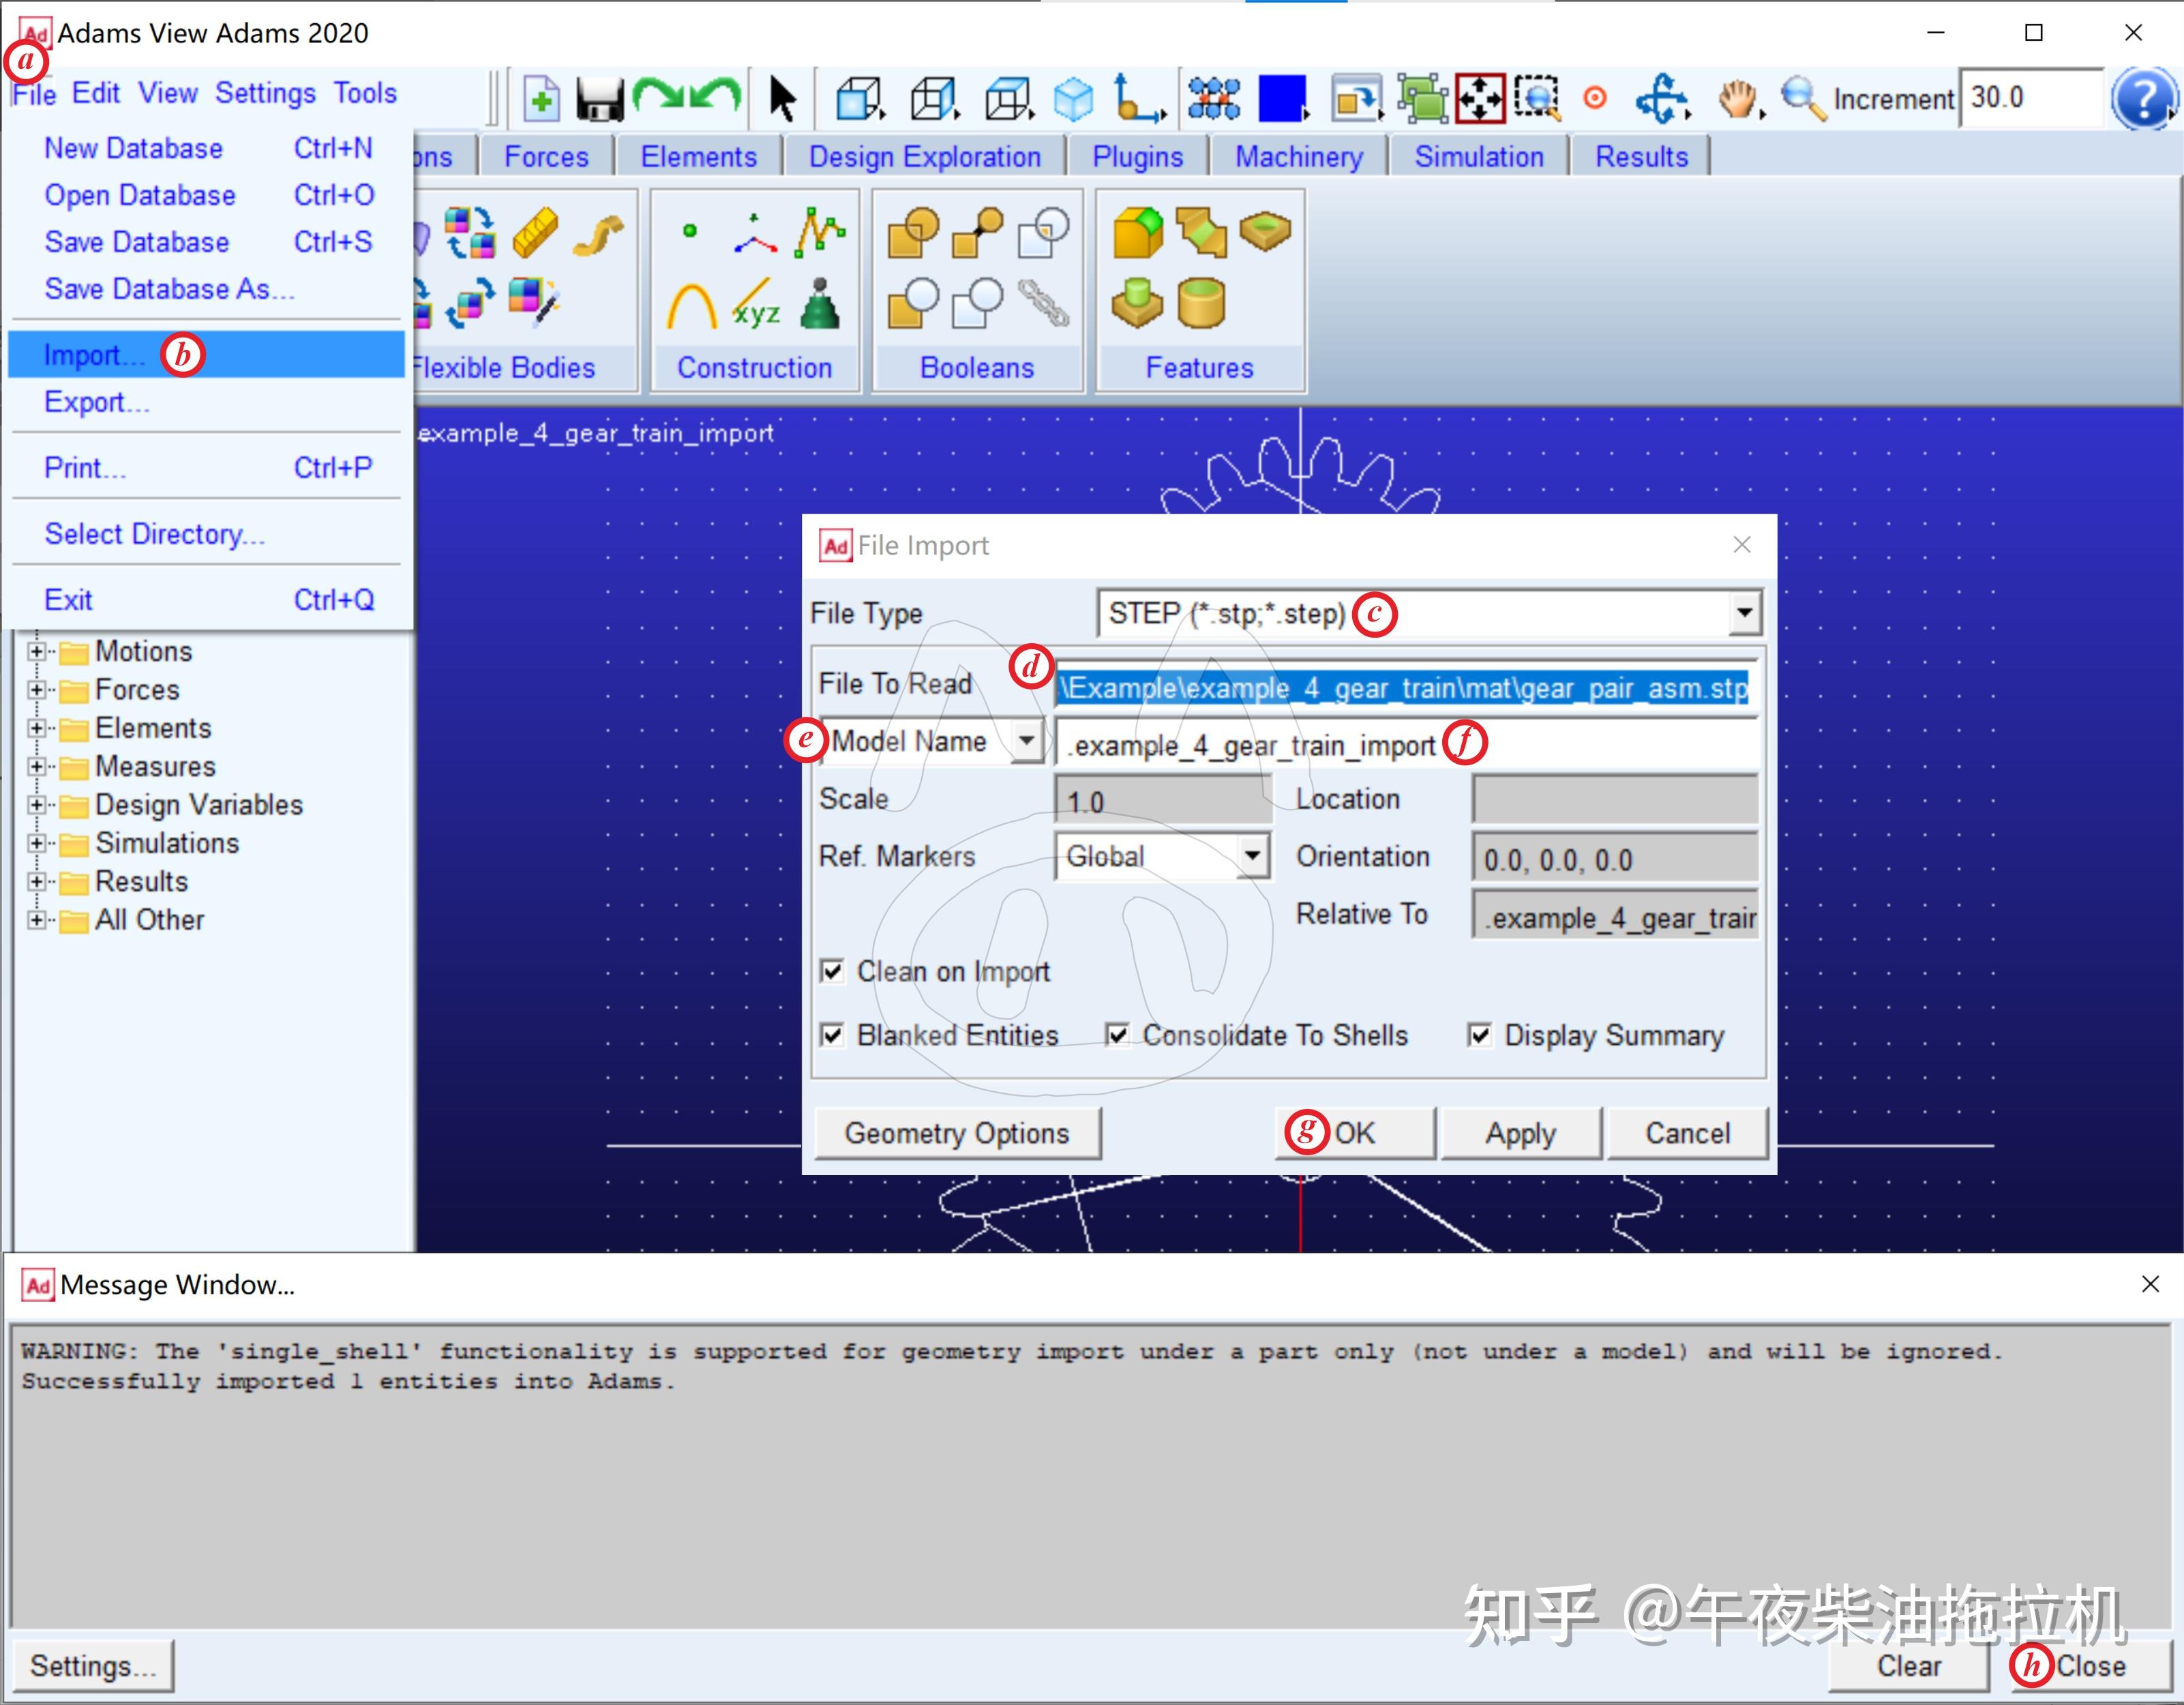Click the model name input field

[1405, 744]
